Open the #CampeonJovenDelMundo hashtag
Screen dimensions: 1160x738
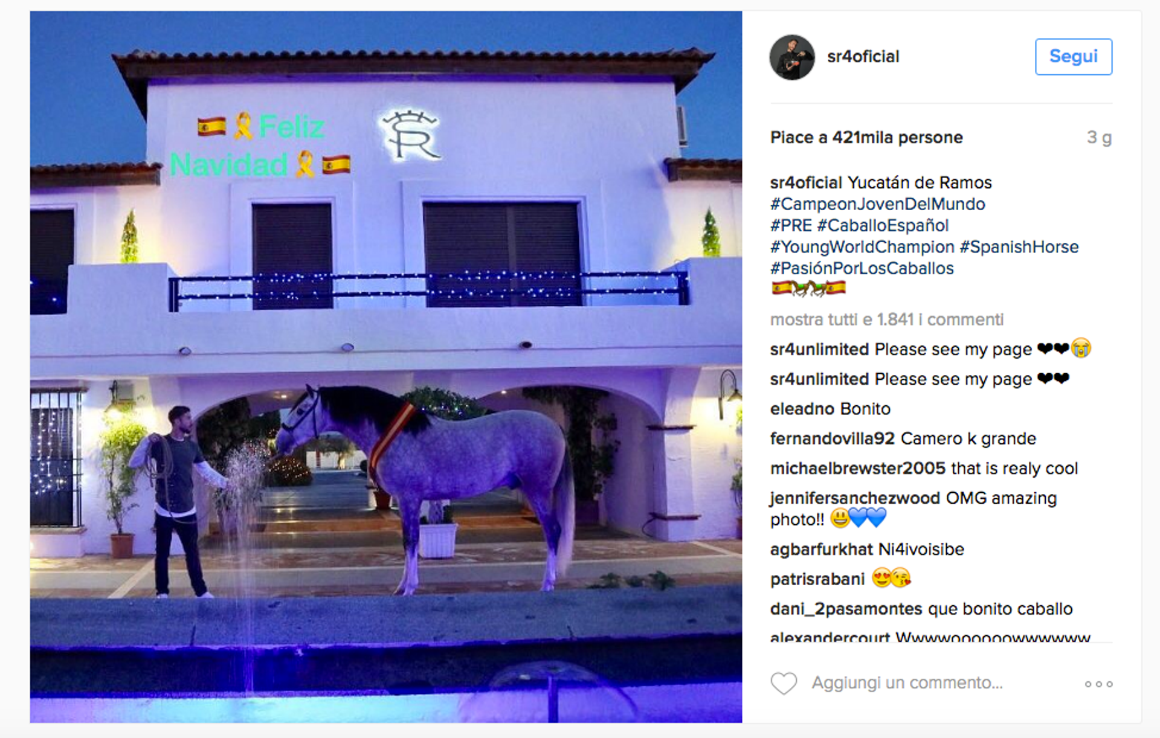pos(877,204)
